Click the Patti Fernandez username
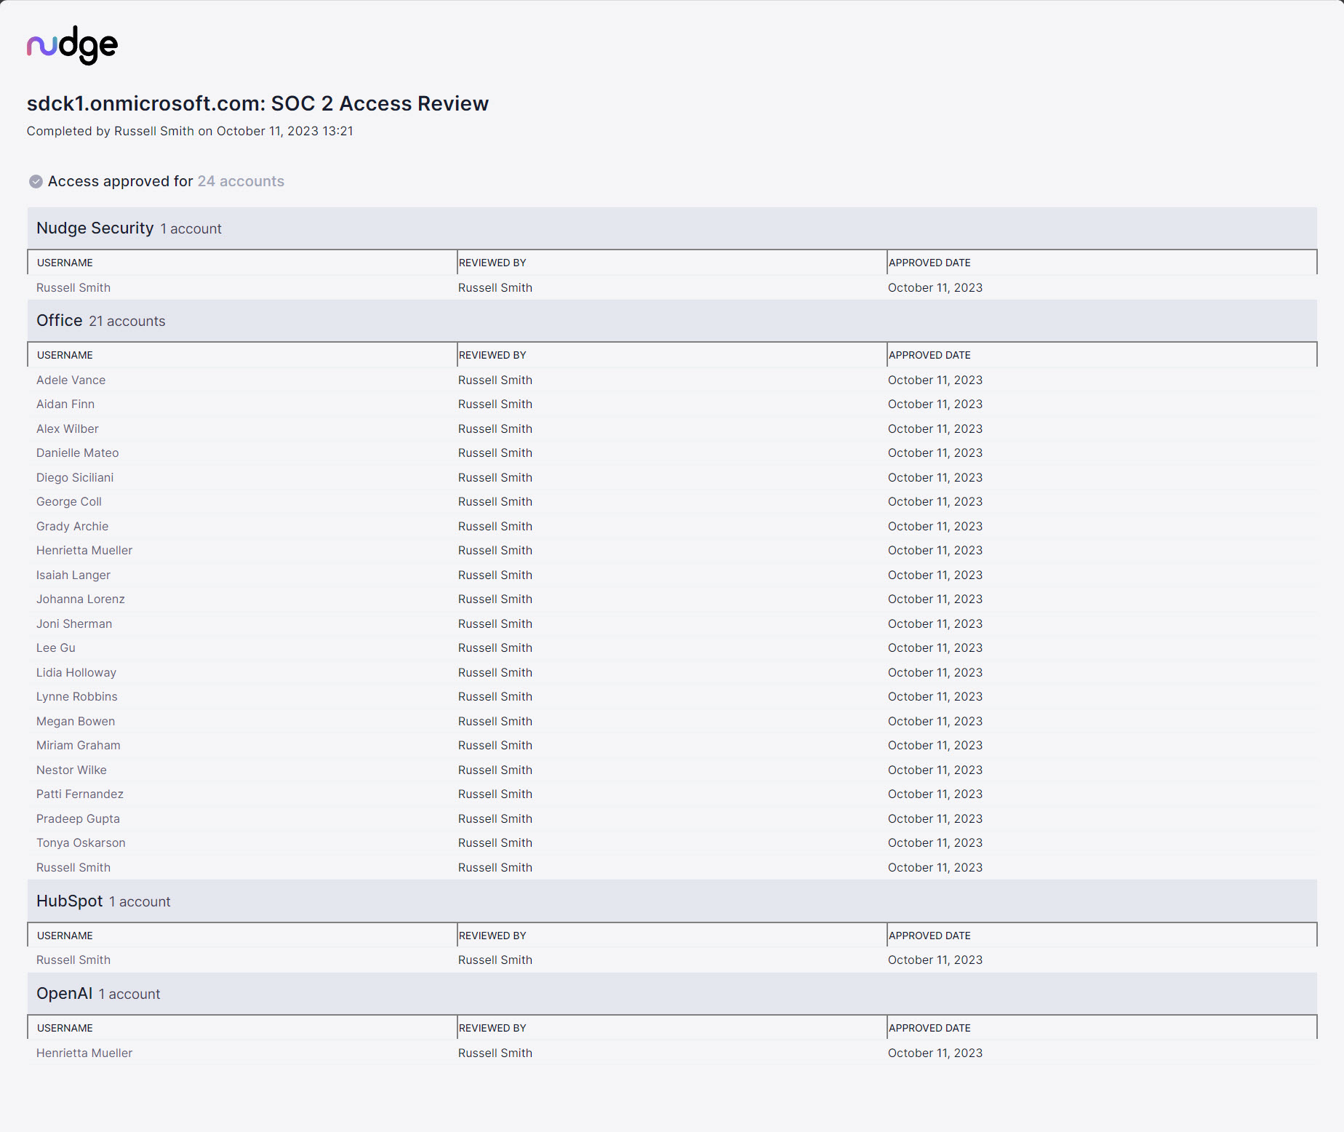 pyautogui.click(x=80, y=794)
